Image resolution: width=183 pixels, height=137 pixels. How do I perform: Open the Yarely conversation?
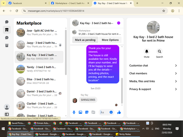coord(39,69)
